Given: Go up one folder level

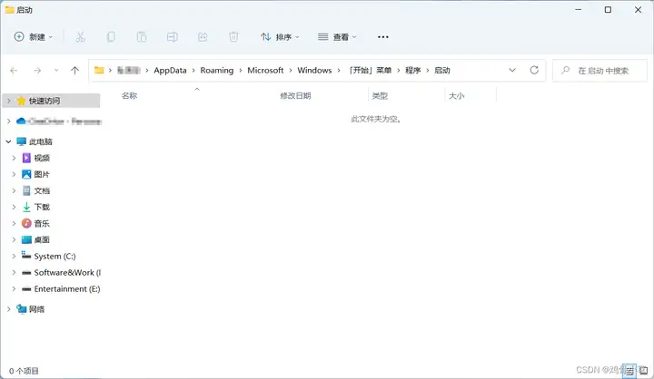Looking at the screenshot, I should tap(74, 71).
